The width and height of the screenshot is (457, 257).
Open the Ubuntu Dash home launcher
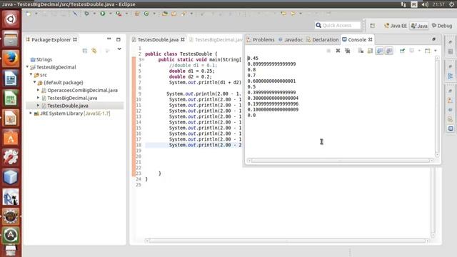[x=11, y=19]
